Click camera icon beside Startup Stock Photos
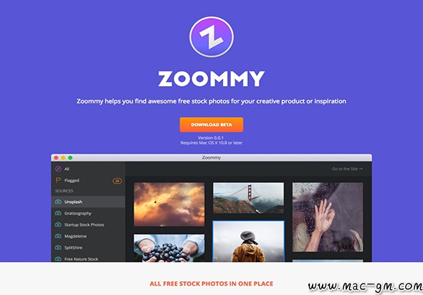The height and width of the screenshot is (295, 423). pos(58,225)
